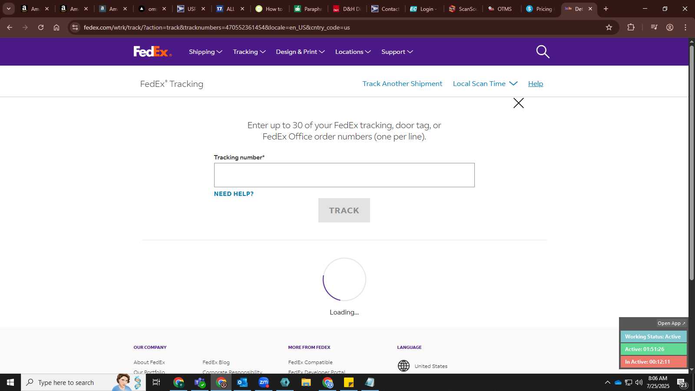Switch to the Paraphrase tab
This screenshot has width=695, height=391.
click(308, 9)
